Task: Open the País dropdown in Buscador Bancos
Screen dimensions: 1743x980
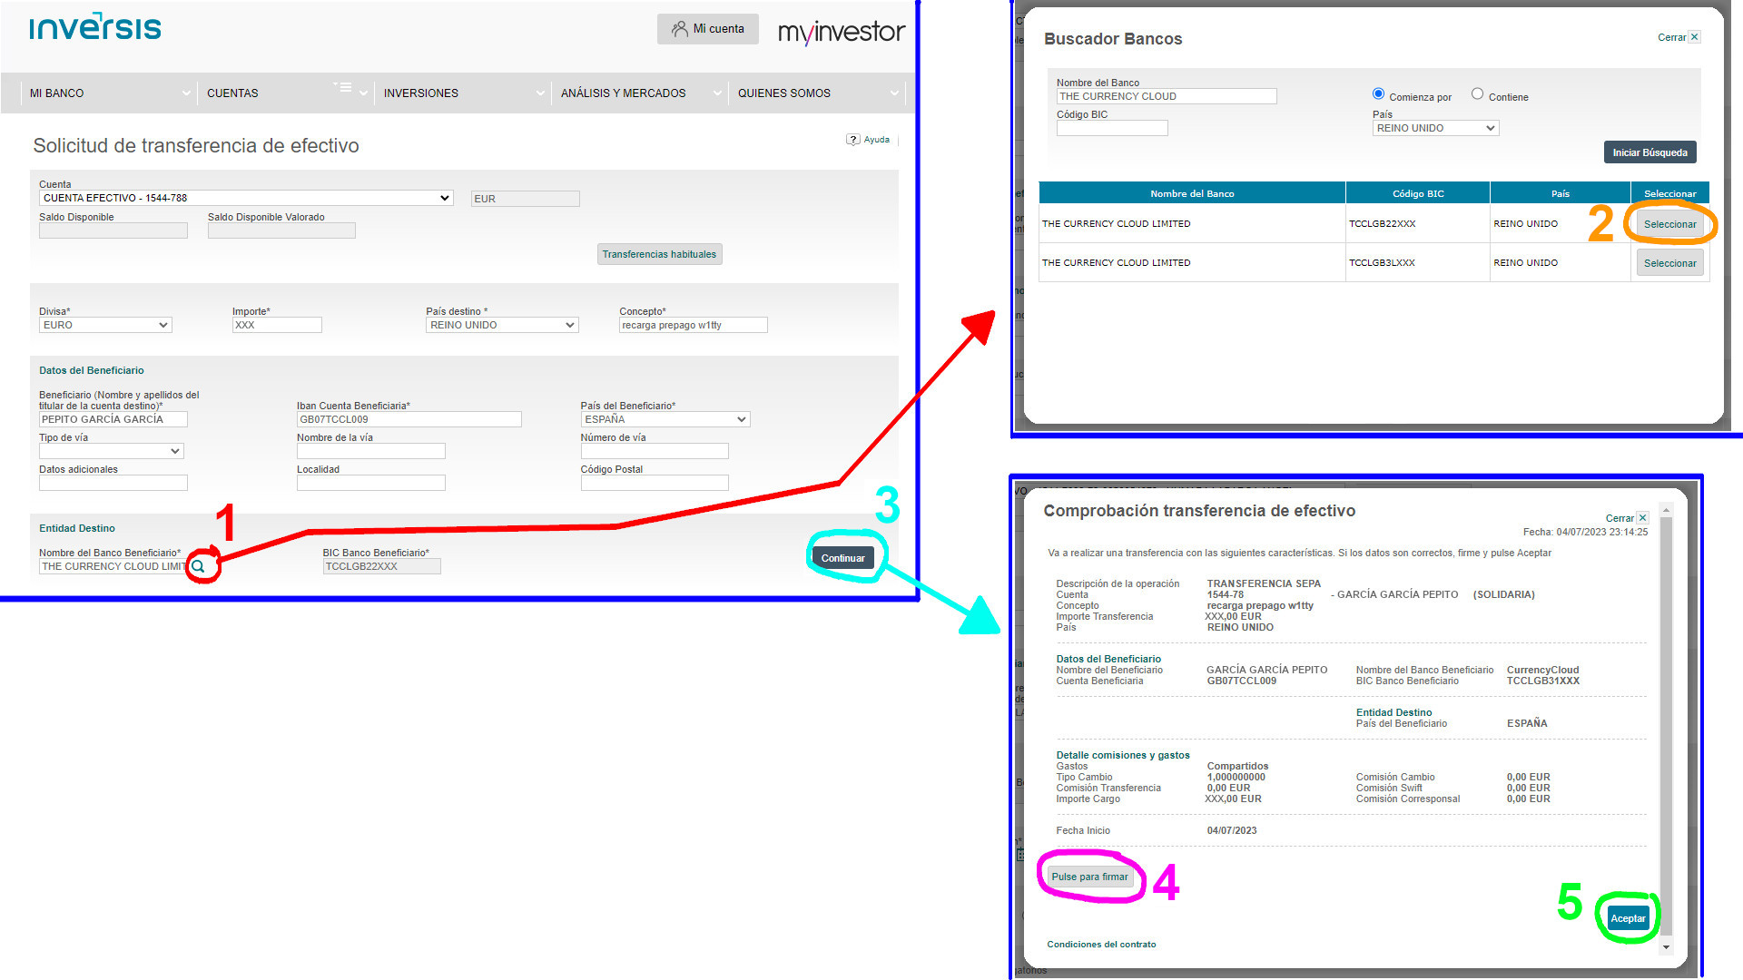Action: click(1435, 128)
